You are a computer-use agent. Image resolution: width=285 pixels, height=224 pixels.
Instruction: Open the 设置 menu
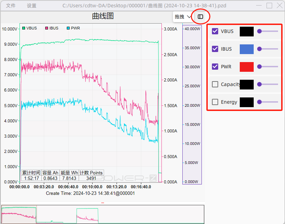32,6
